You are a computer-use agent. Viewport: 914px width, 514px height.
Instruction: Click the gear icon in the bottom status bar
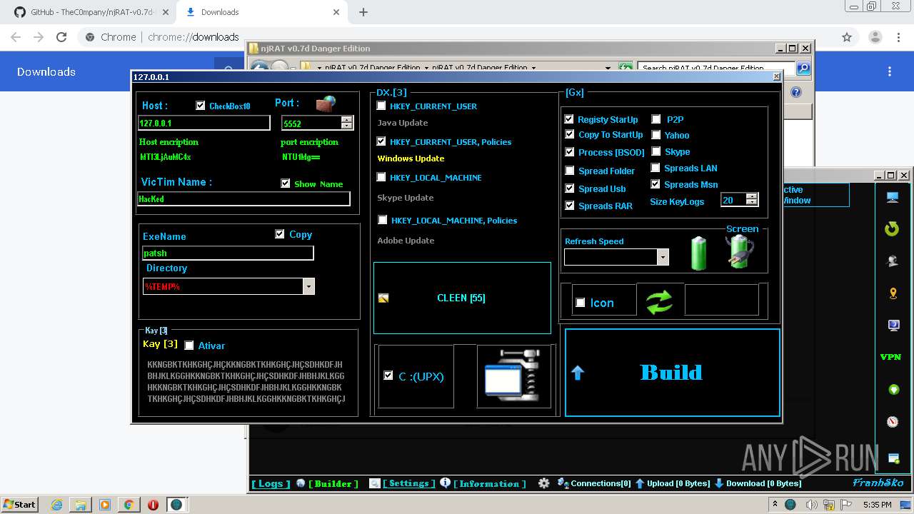click(544, 483)
